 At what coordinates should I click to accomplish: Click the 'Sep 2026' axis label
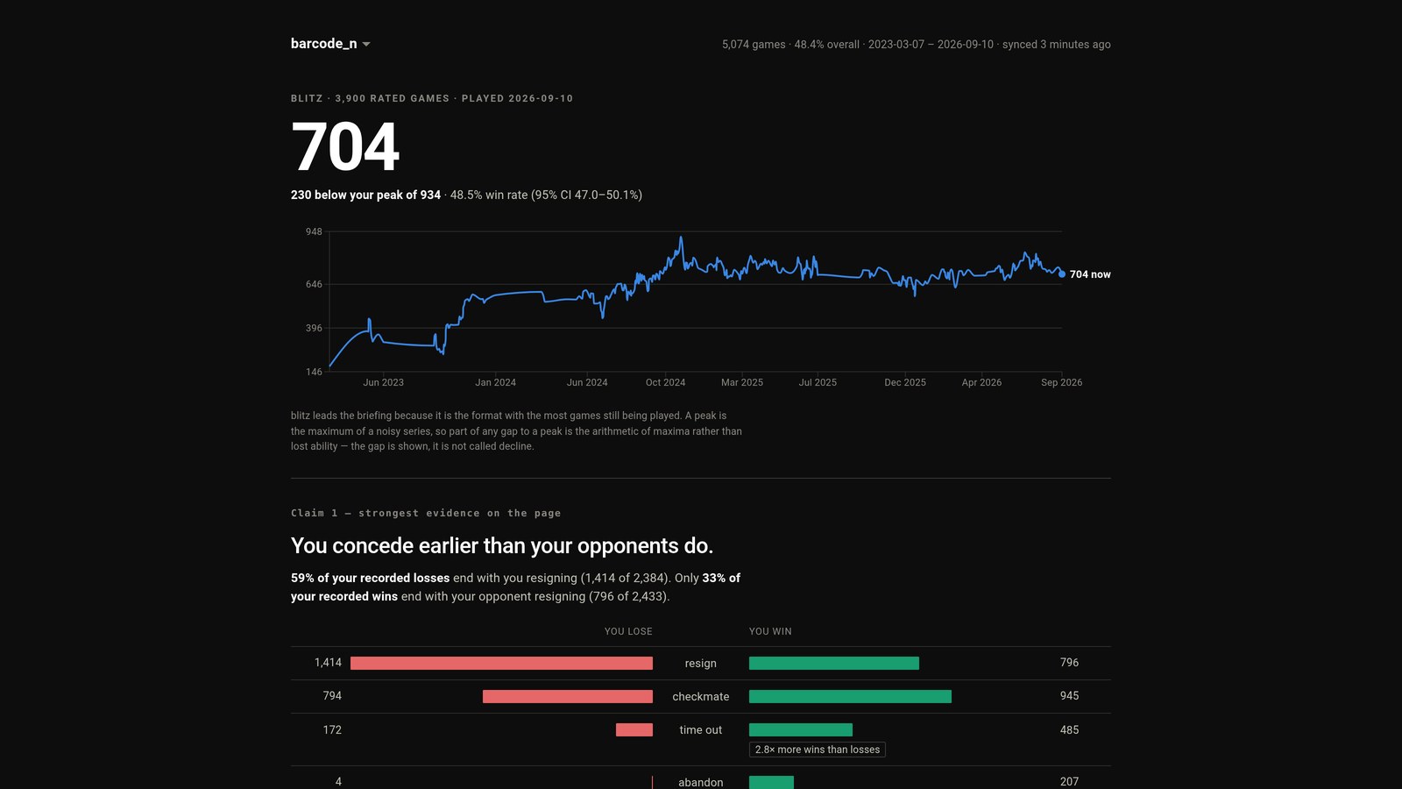(x=1061, y=383)
